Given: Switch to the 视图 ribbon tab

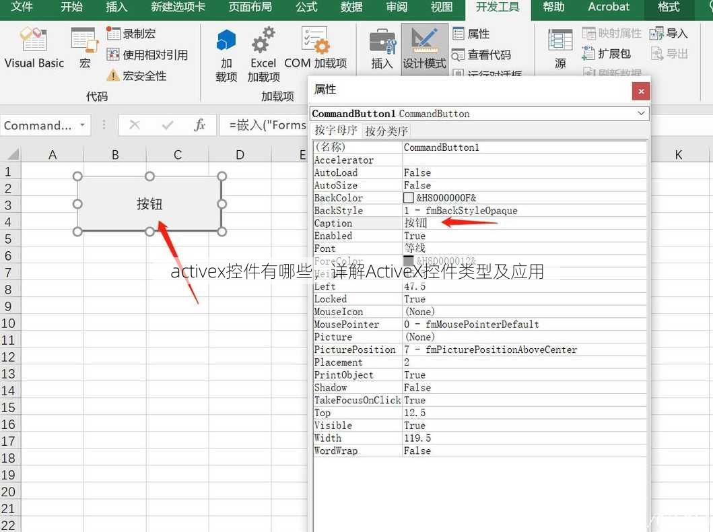Looking at the screenshot, I should click(442, 7).
